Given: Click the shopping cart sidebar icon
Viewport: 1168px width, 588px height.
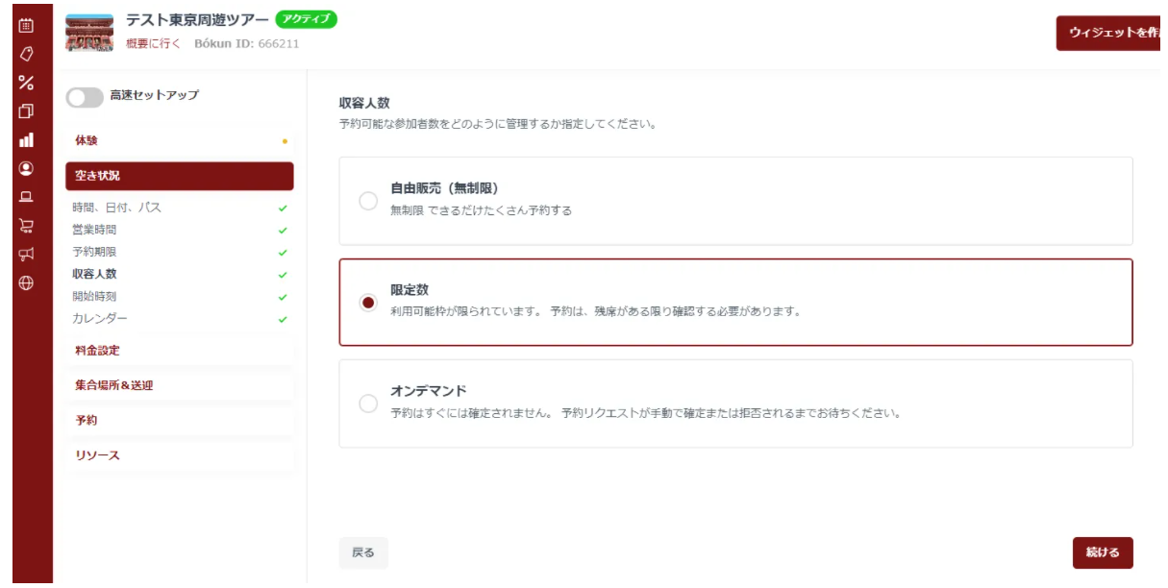Looking at the screenshot, I should click(x=26, y=227).
